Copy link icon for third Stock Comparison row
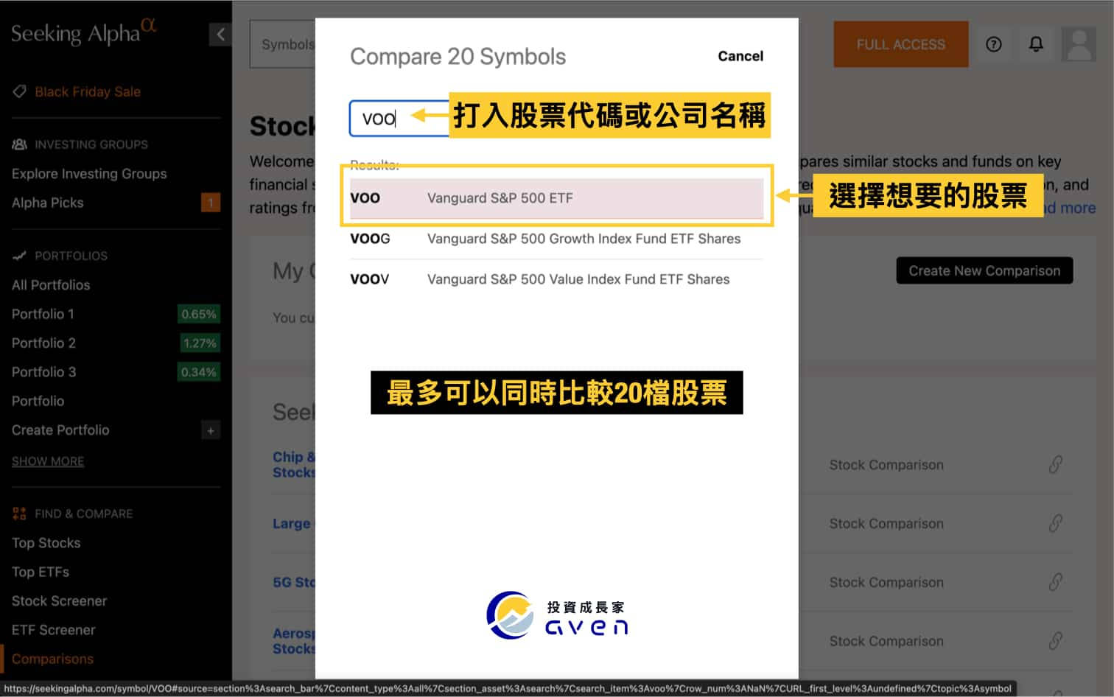 (x=1055, y=582)
